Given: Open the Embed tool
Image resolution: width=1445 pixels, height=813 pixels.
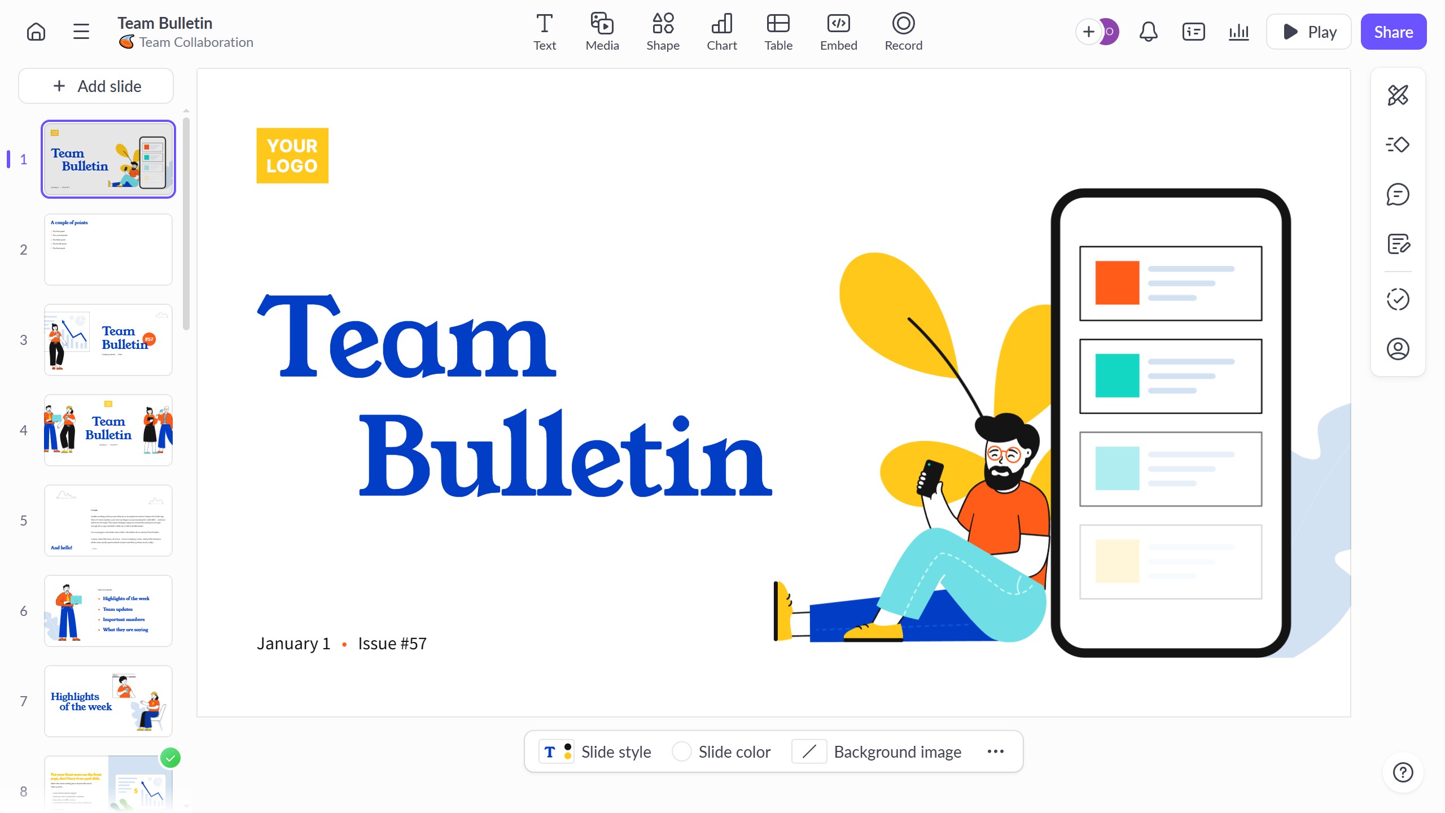Looking at the screenshot, I should [838, 32].
